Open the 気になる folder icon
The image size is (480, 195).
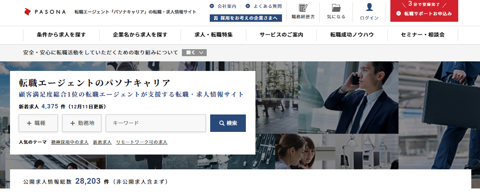click(336, 12)
